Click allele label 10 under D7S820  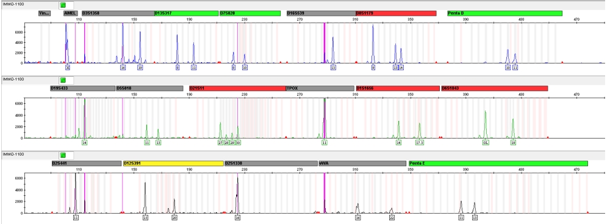[x=245, y=67]
